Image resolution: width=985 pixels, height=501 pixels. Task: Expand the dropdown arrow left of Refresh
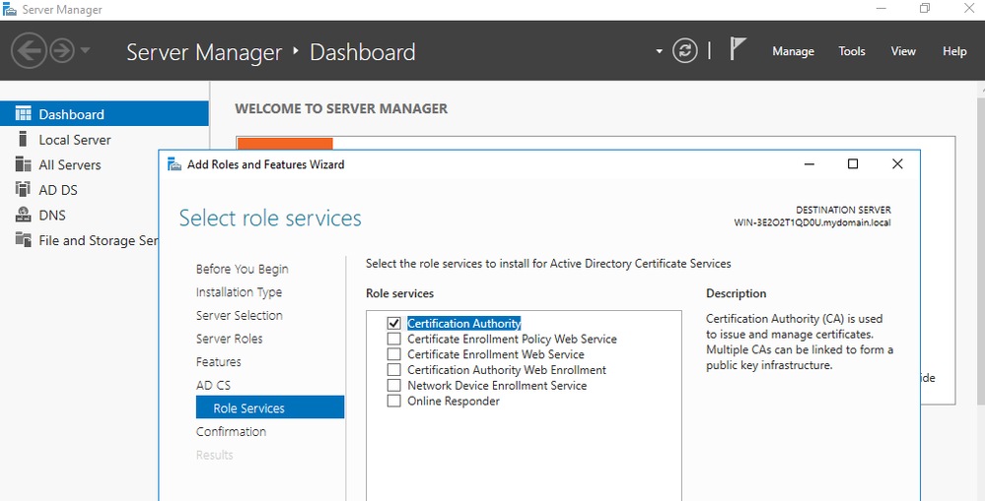pos(659,51)
